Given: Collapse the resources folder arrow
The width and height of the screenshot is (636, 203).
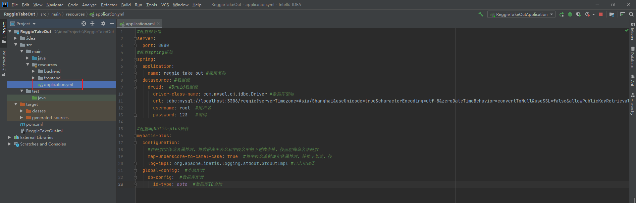Looking at the screenshot, I should (27, 64).
